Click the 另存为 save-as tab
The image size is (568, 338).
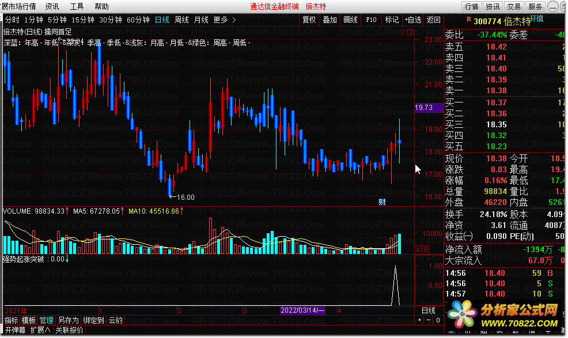point(68,320)
